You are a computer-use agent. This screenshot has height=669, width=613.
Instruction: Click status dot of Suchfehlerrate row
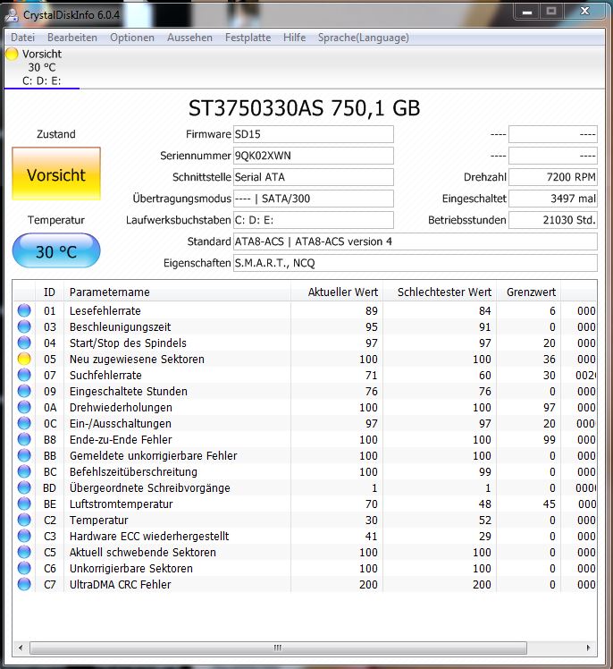pos(24,375)
